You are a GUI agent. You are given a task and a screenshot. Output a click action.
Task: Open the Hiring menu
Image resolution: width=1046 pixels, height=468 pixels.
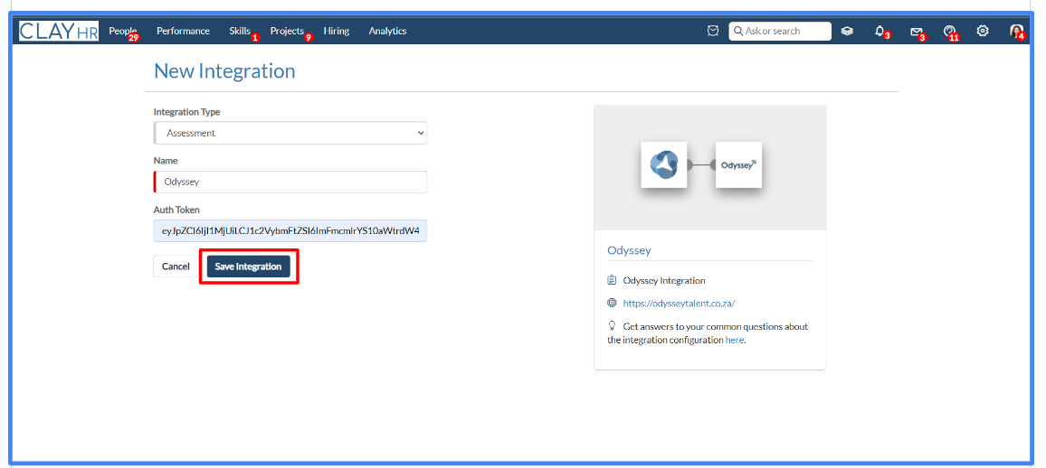(337, 31)
